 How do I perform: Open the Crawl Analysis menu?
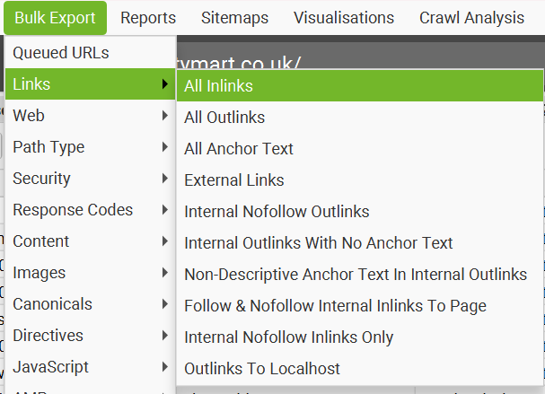[471, 18]
